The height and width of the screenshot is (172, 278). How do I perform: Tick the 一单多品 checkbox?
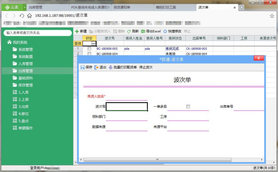tap(188, 106)
